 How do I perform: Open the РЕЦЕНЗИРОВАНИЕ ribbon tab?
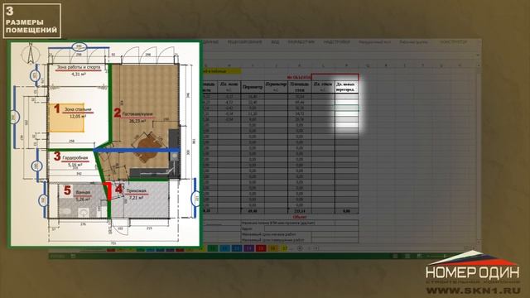coord(245,42)
